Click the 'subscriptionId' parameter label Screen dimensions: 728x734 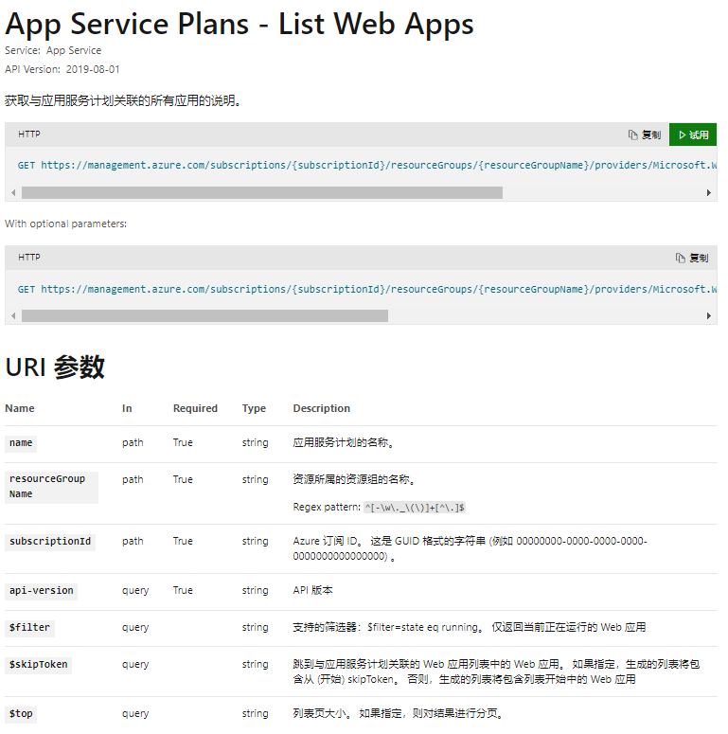(50, 542)
